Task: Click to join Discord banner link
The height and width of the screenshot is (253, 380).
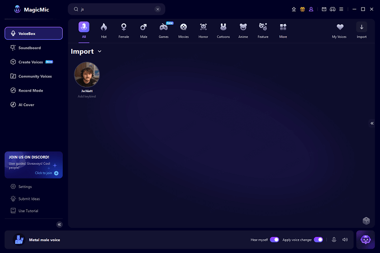Action: pos(47,173)
